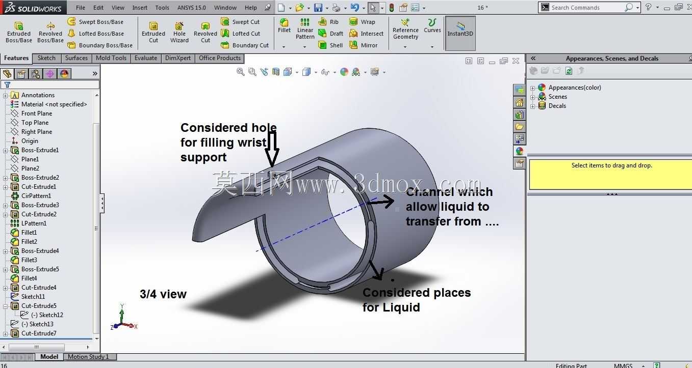Expand the Cut-Extrude1 feature node
The width and height of the screenshot is (692, 368).
point(6,187)
